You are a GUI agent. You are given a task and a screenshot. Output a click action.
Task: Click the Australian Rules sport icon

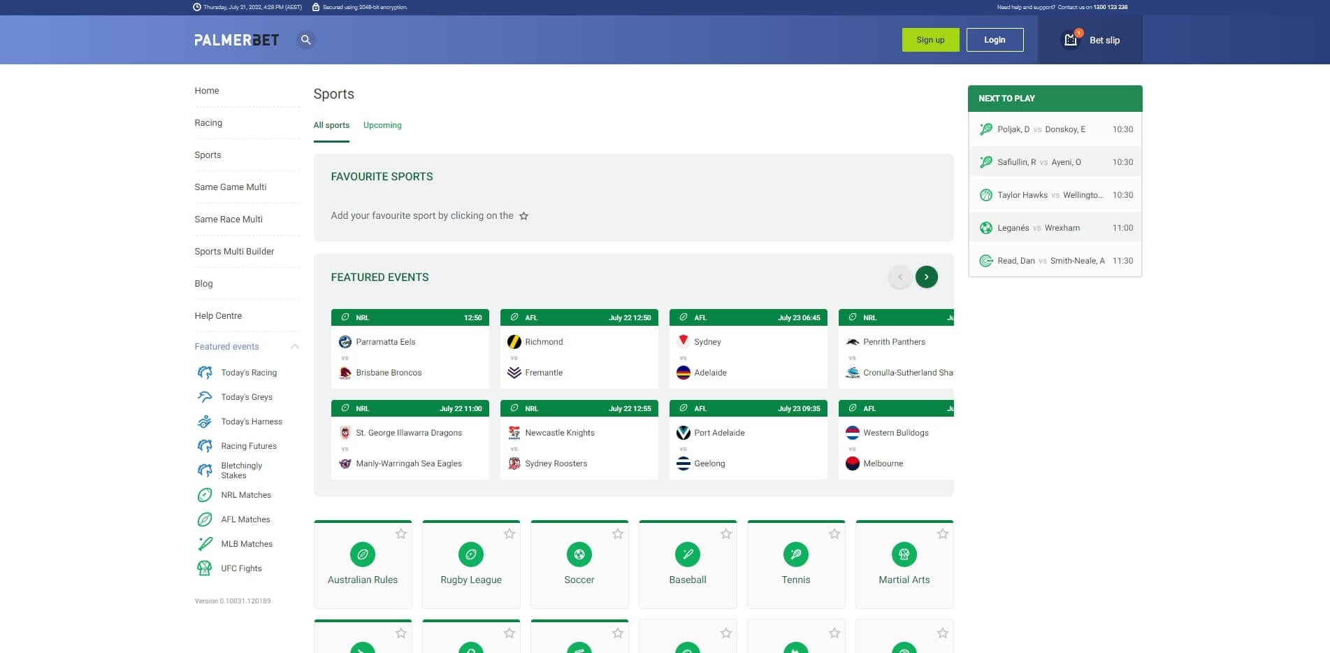pos(362,554)
